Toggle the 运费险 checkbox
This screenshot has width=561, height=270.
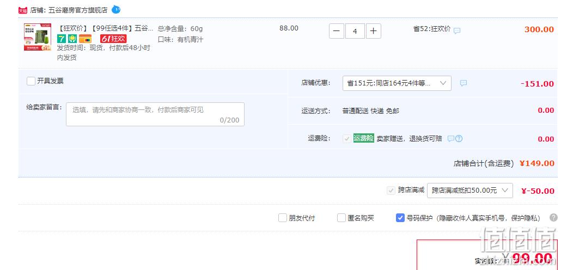[347, 139]
